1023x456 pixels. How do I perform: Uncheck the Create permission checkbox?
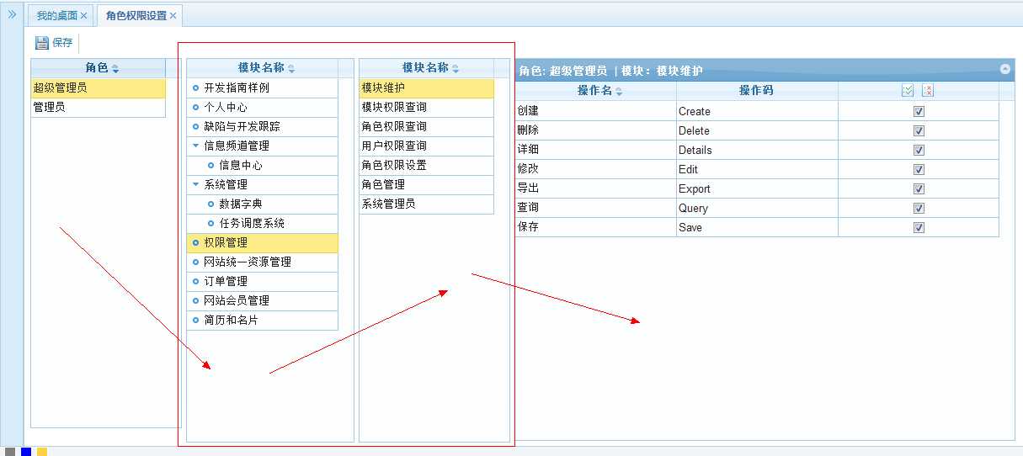pyautogui.click(x=919, y=111)
